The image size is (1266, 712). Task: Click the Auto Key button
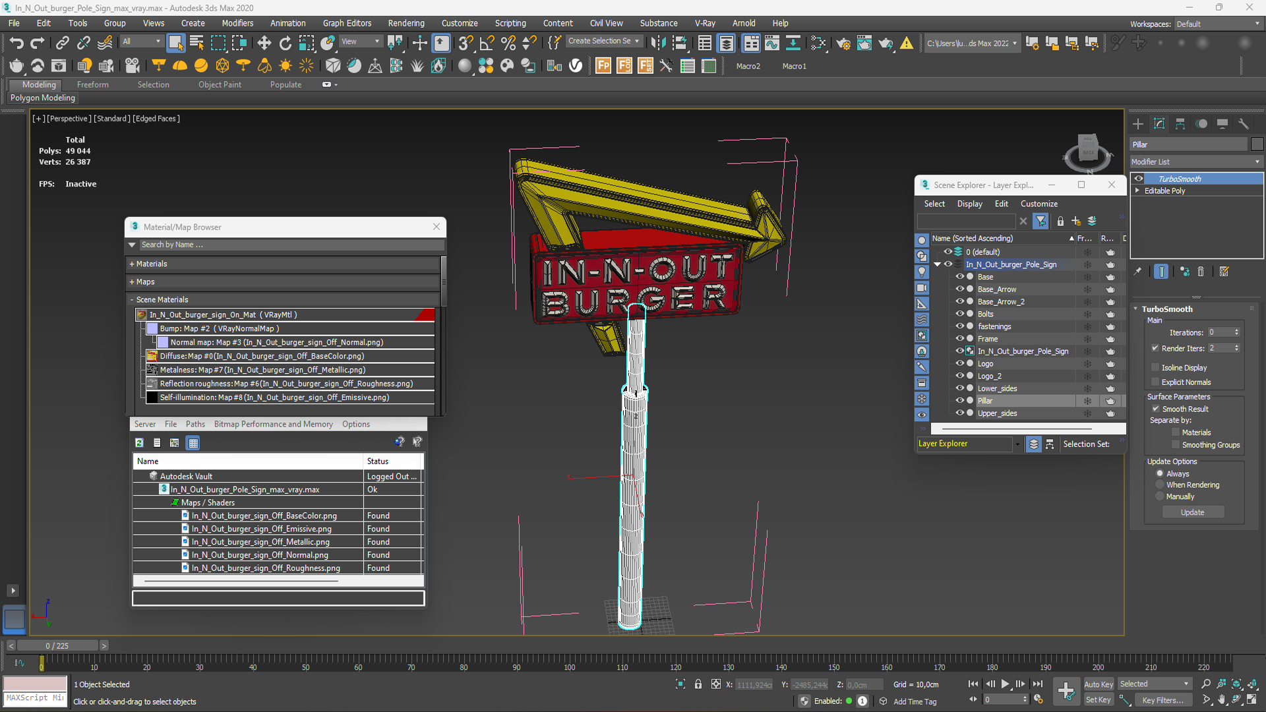tap(1099, 684)
